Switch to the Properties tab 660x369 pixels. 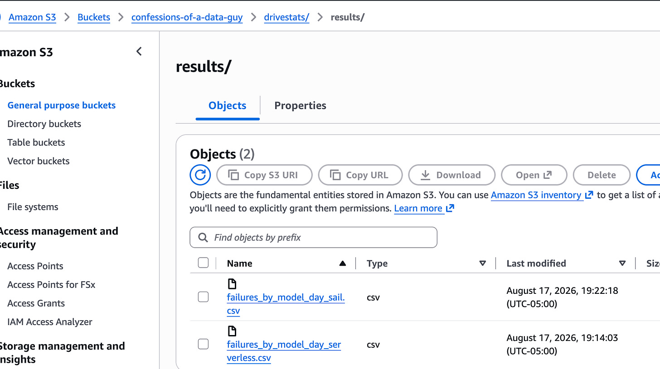click(x=300, y=105)
